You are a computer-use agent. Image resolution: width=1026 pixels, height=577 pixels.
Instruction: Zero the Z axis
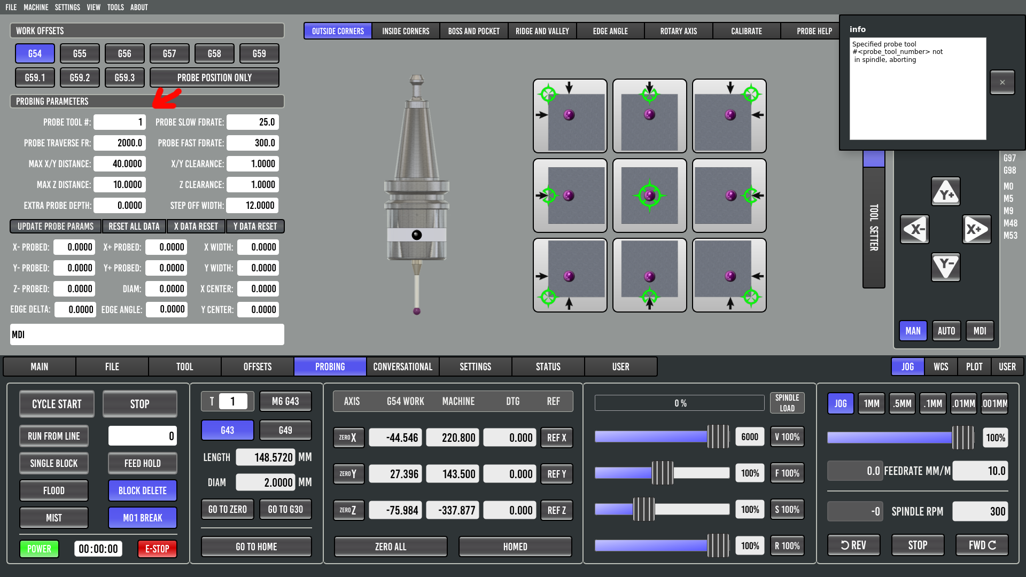pyautogui.click(x=348, y=510)
